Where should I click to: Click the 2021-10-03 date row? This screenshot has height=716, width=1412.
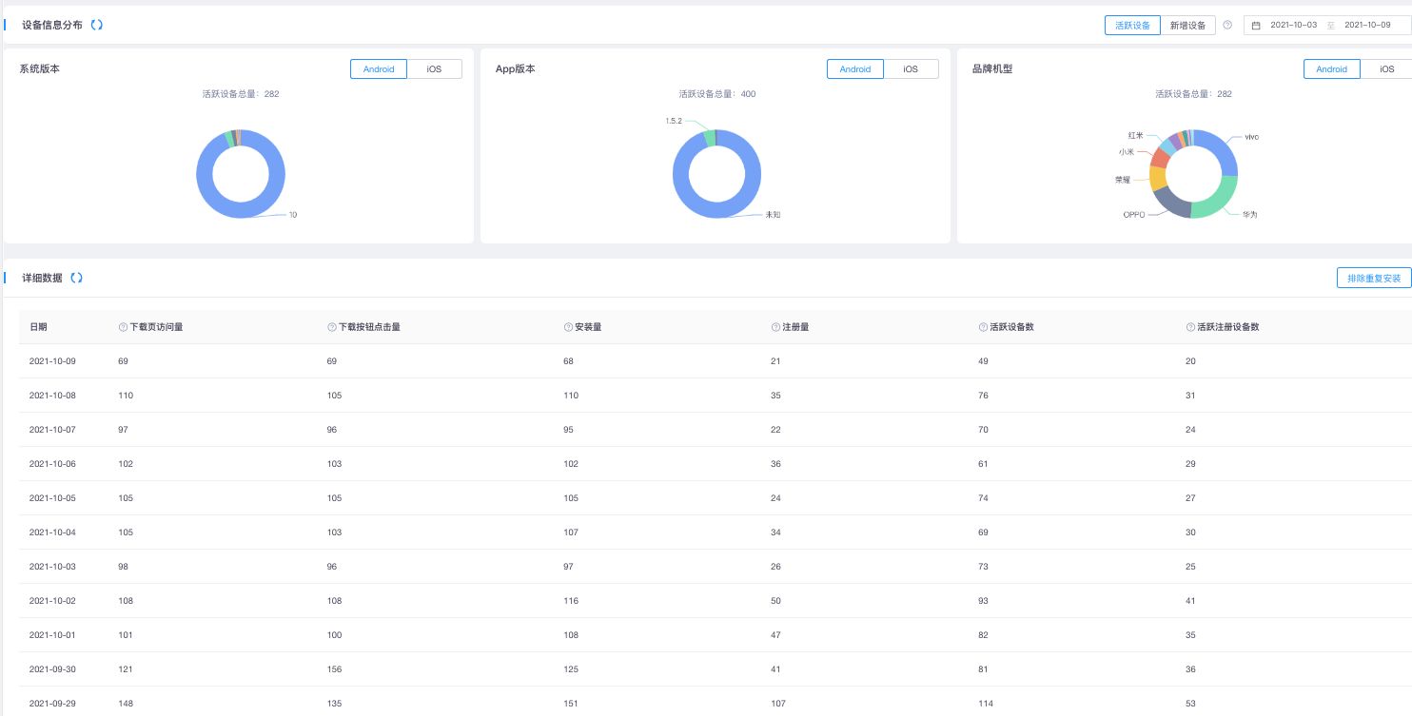click(x=716, y=567)
